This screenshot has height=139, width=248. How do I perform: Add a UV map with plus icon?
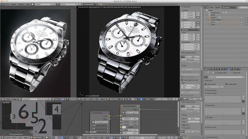pos(243,121)
